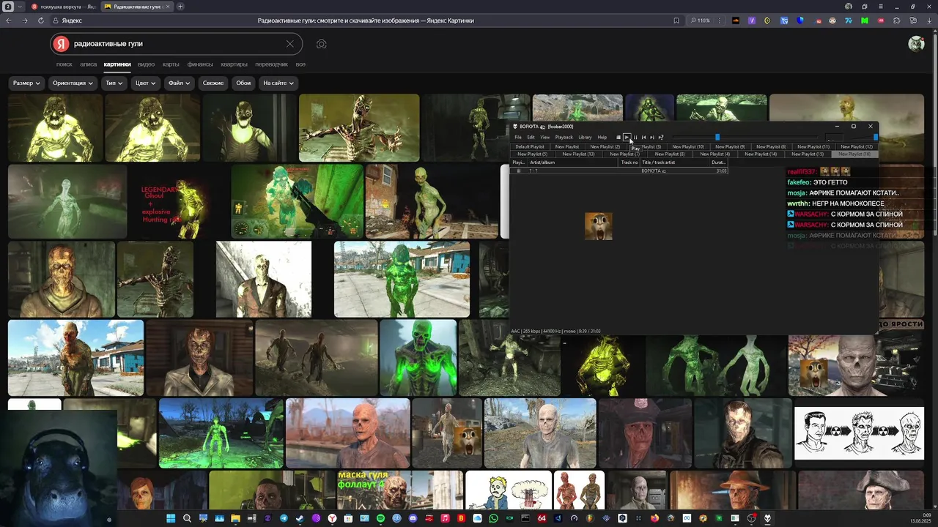Open Spotify from the taskbar
Viewport: 938px width, 527px height.
tap(380, 518)
